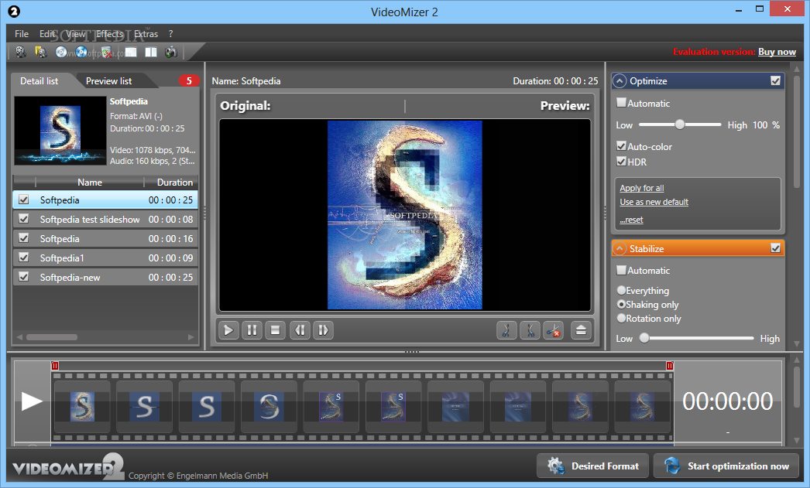The height and width of the screenshot is (488, 810).
Task: Pause the preview playback
Action: (x=252, y=330)
